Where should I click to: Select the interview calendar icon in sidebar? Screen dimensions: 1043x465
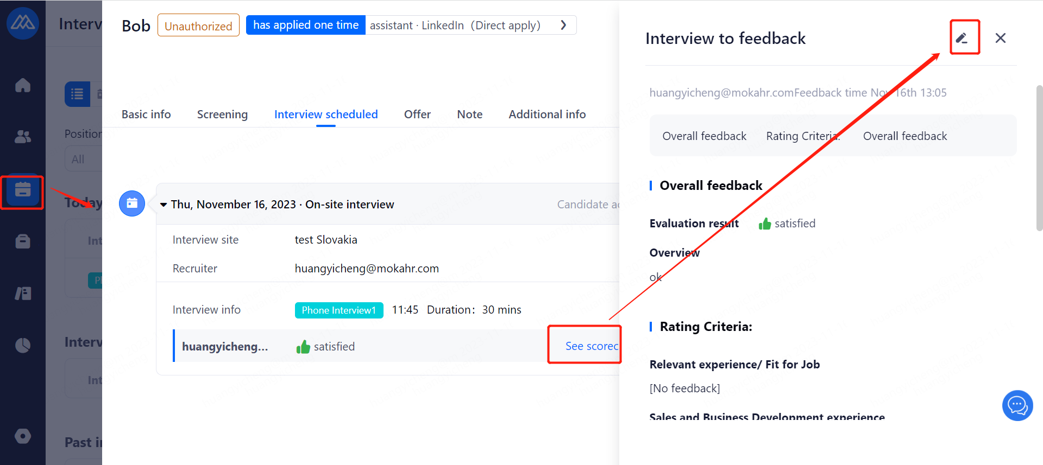[23, 190]
